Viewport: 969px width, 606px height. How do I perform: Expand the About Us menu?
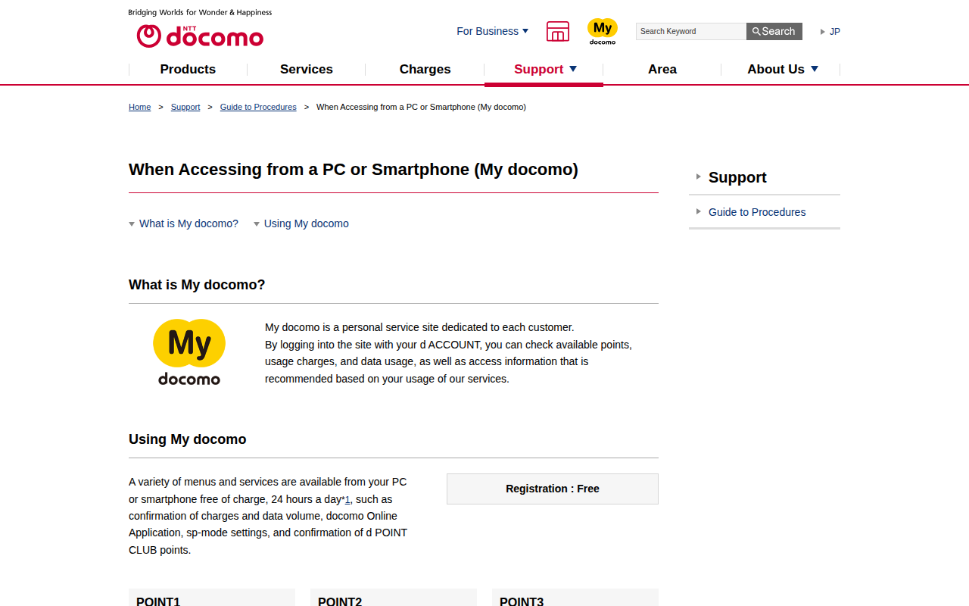(782, 69)
